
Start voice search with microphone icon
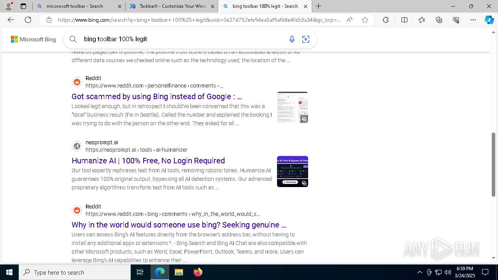292,39
